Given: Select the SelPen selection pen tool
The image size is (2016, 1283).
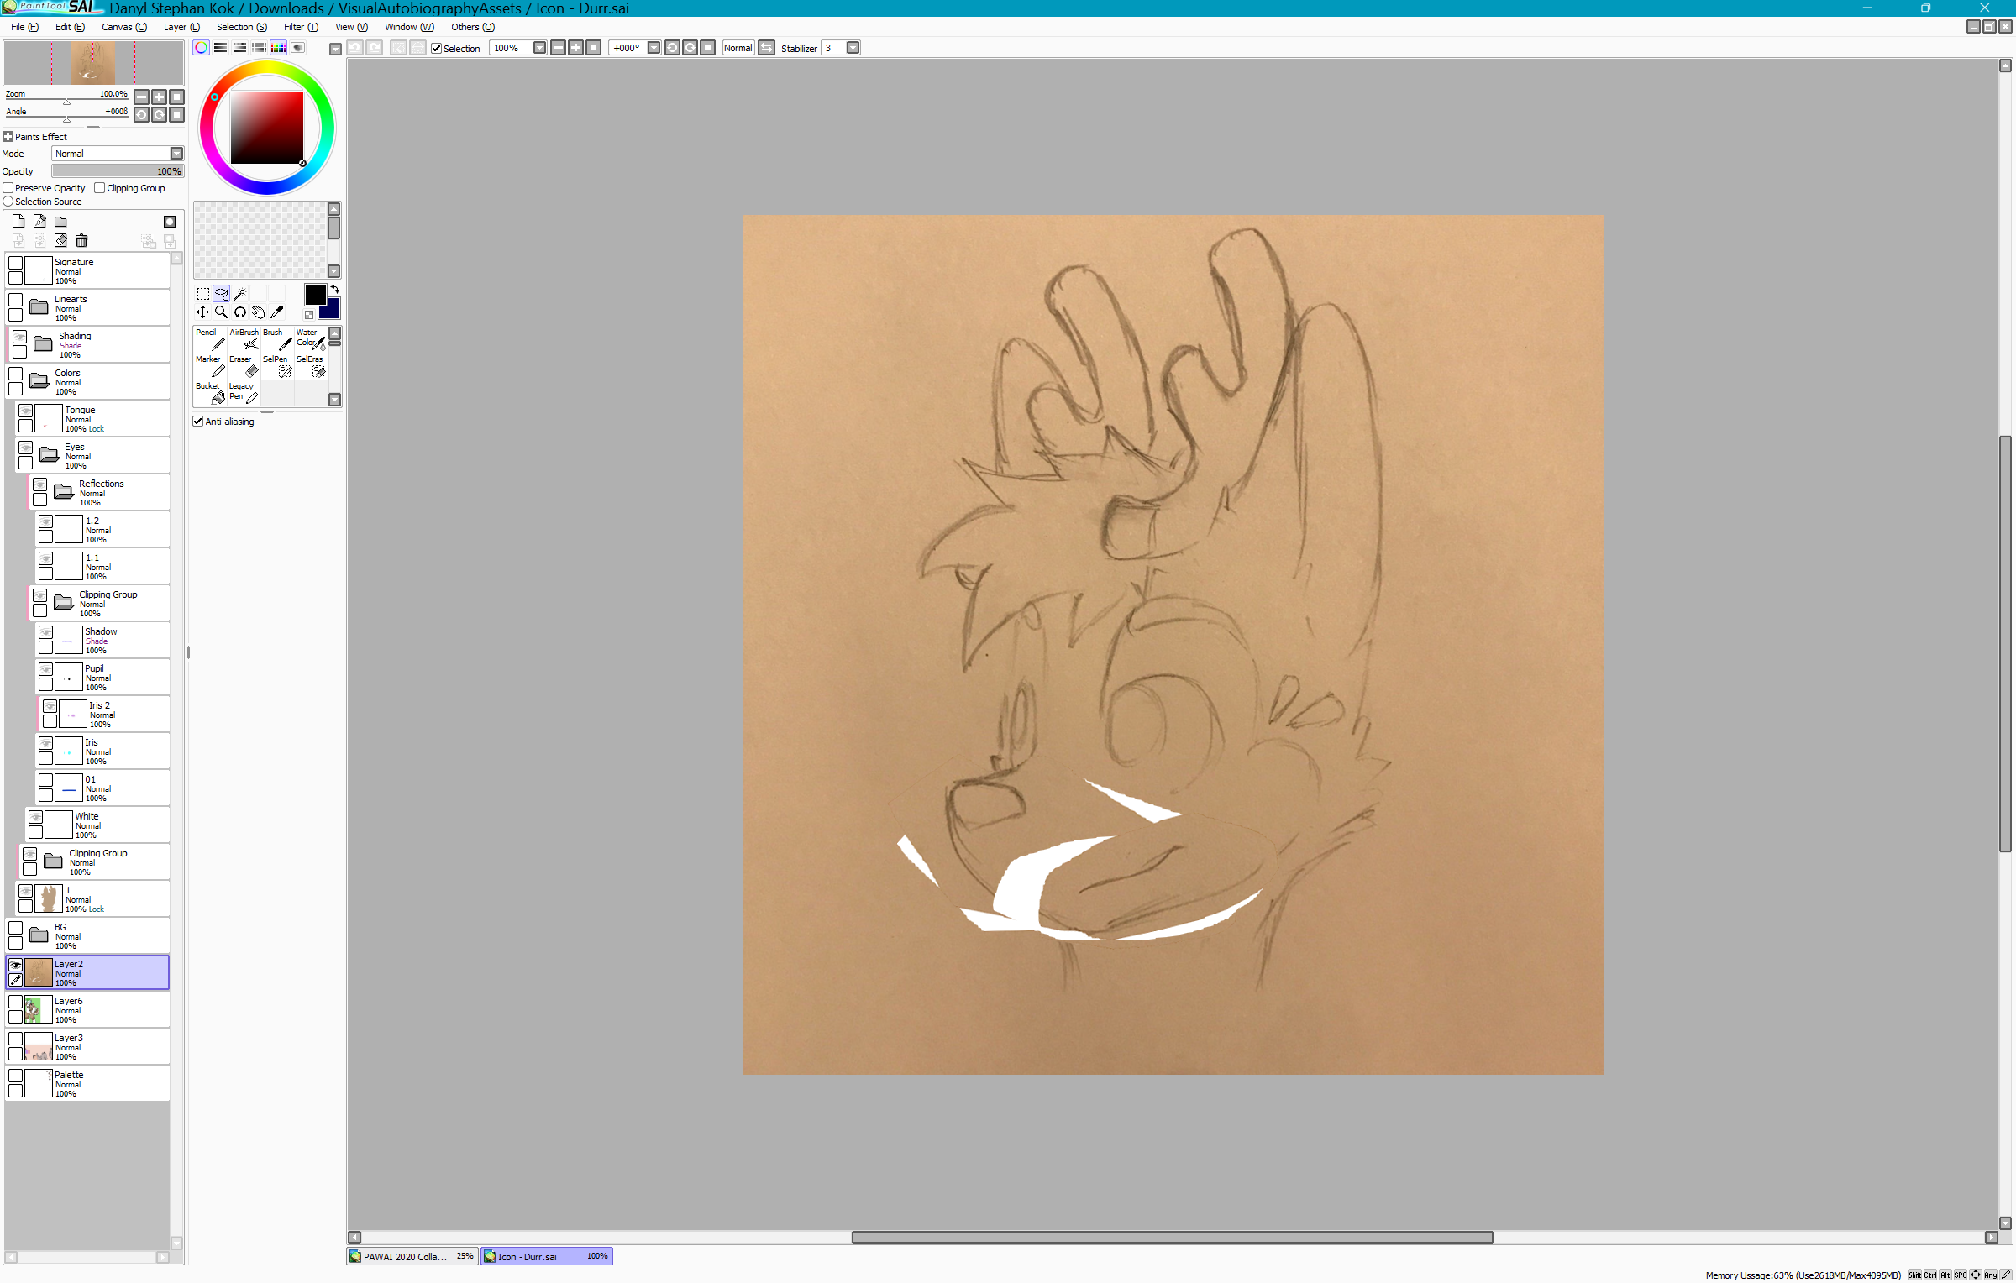Looking at the screenshot, I should (x=277, y=366).
